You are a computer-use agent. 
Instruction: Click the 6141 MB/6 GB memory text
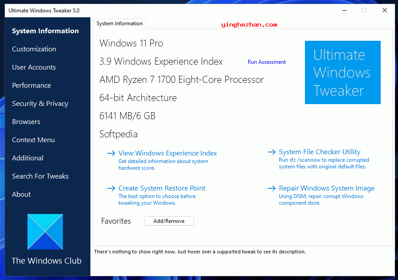tap(127, 116)
